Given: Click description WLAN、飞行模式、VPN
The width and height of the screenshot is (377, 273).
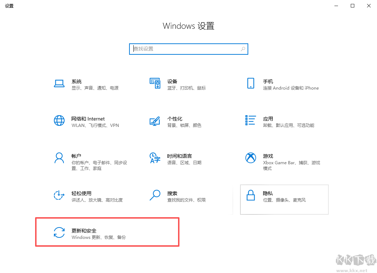Looking at the screenshot, I should coord(95,125).
